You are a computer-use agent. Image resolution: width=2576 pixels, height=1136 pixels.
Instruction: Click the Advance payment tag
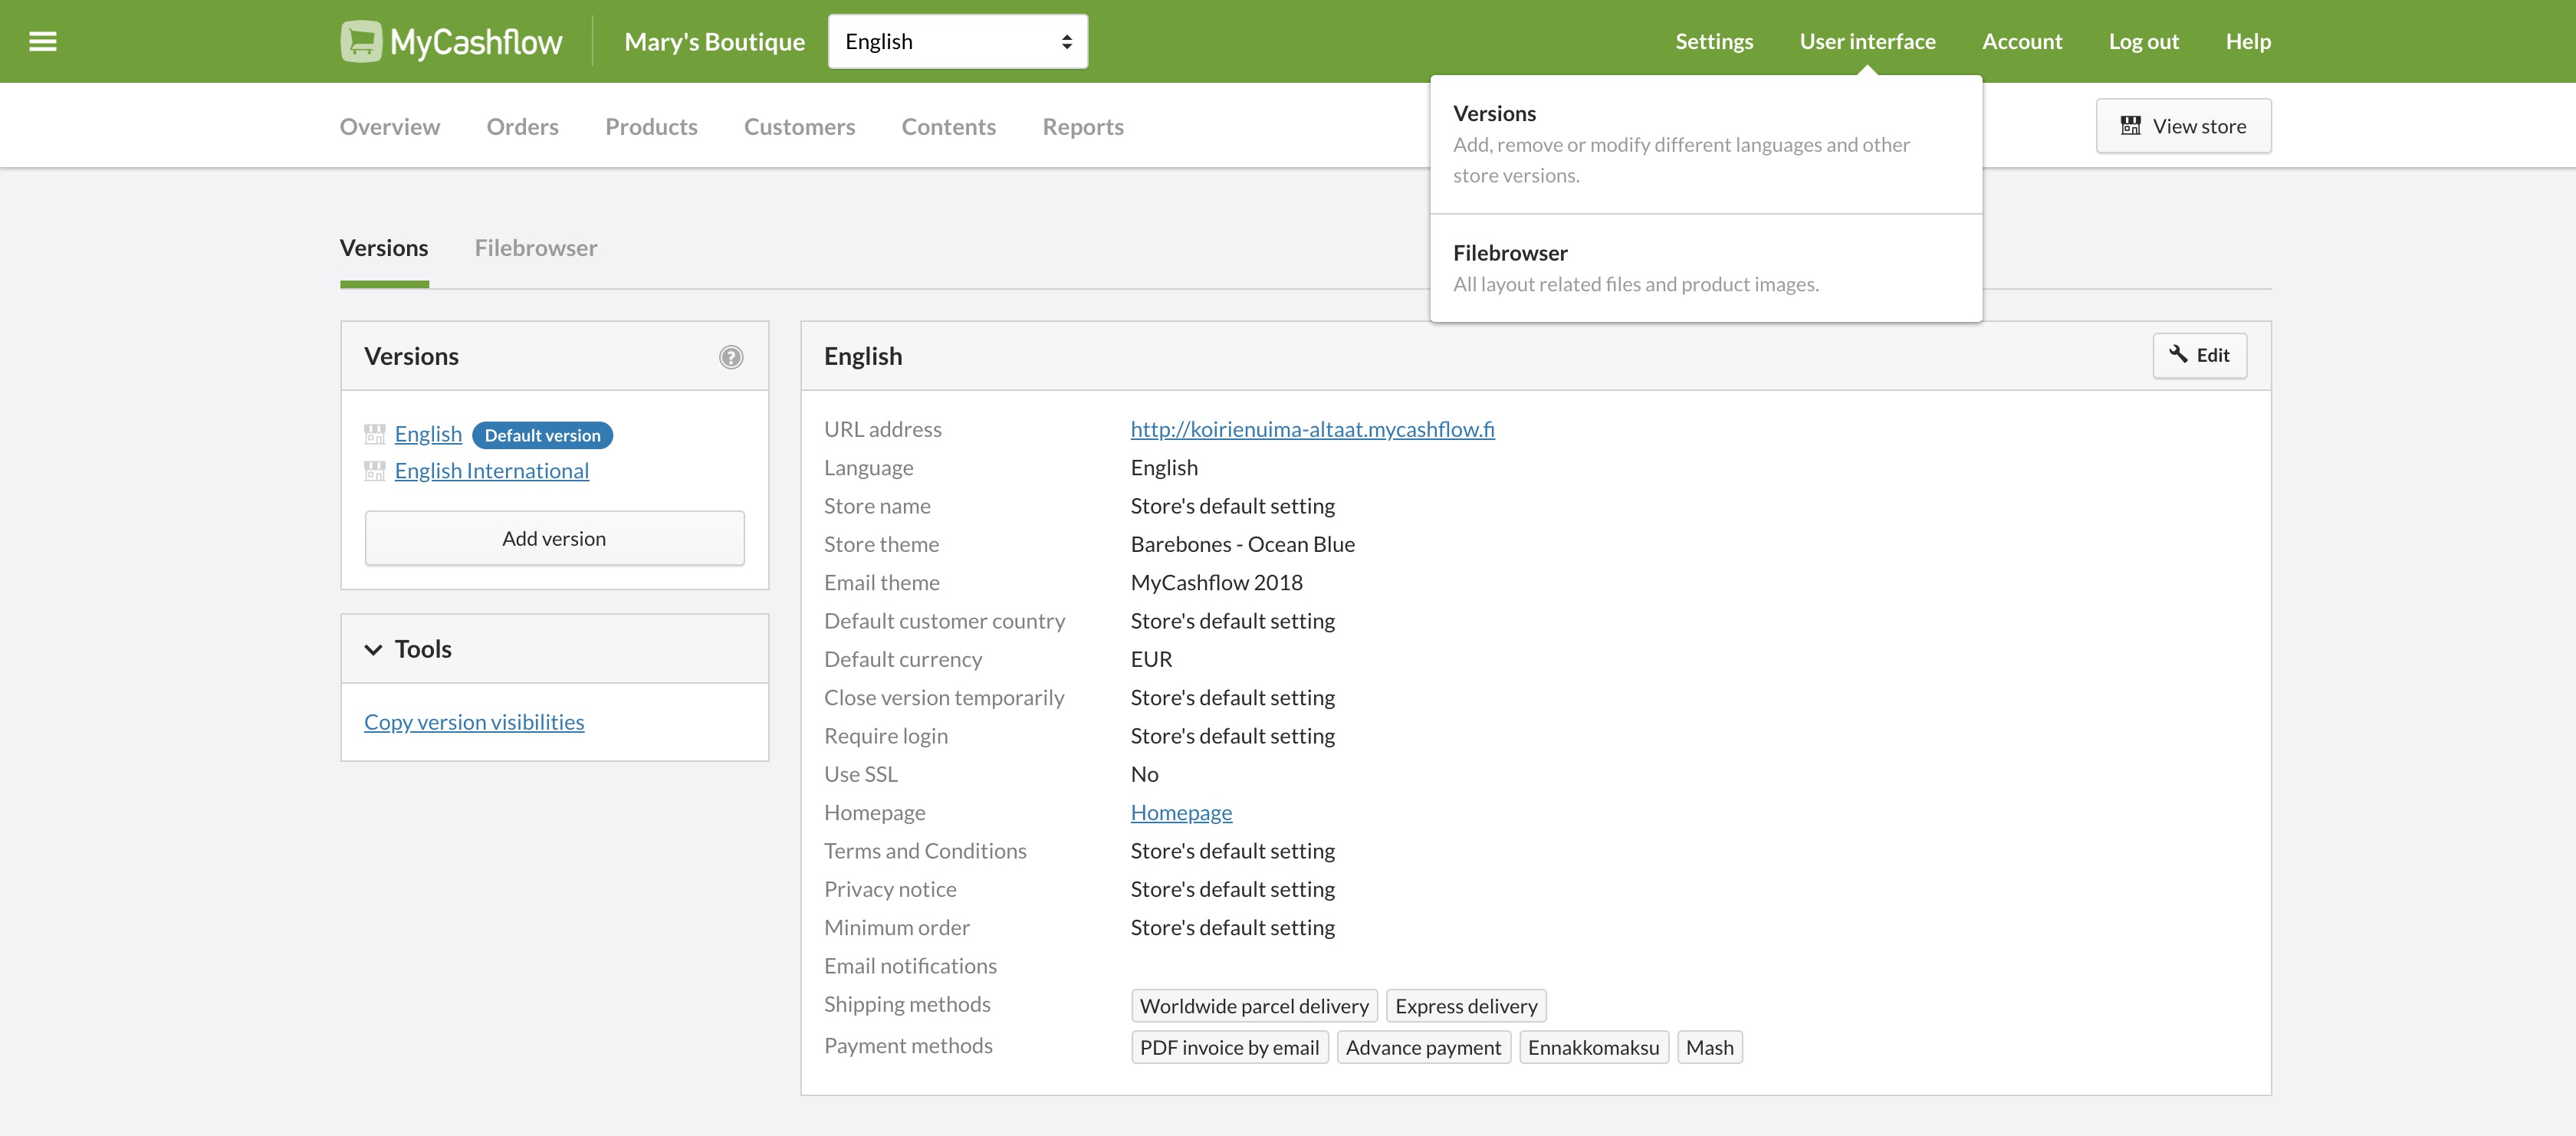pos(1423,1048)
